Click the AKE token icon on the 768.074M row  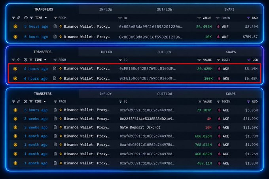(x=219, y=145)
